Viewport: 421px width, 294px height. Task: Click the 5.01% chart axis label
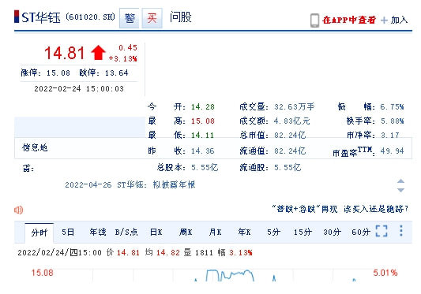(385, 273)
